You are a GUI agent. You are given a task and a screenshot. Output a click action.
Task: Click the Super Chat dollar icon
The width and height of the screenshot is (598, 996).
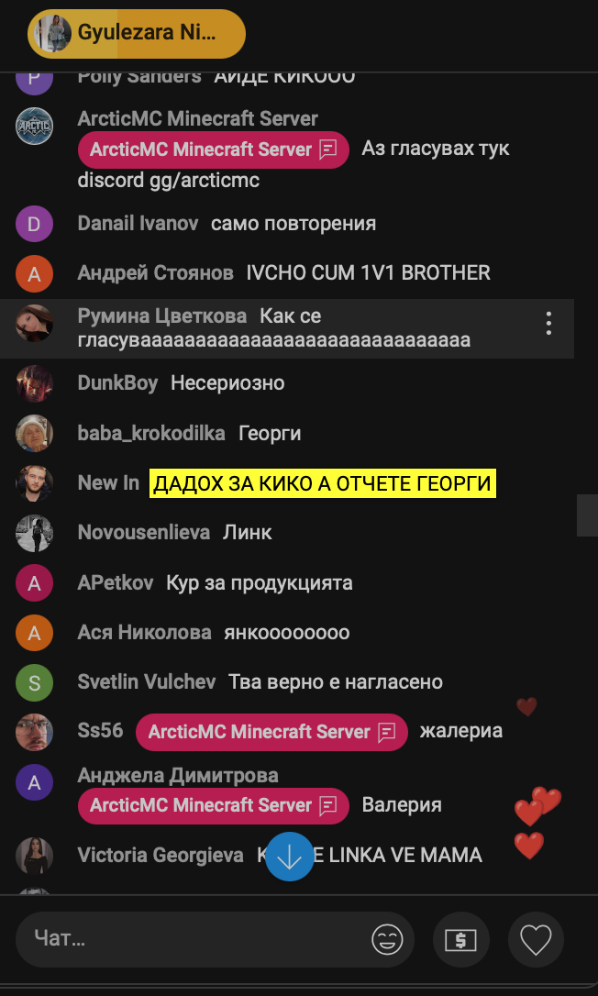460,939
